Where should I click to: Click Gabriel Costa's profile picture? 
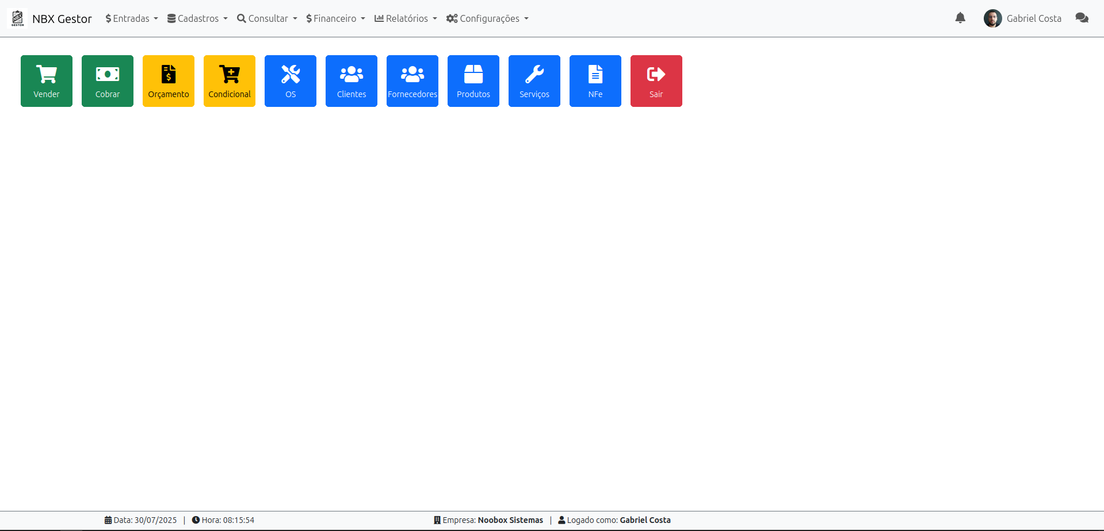point(993,18)
